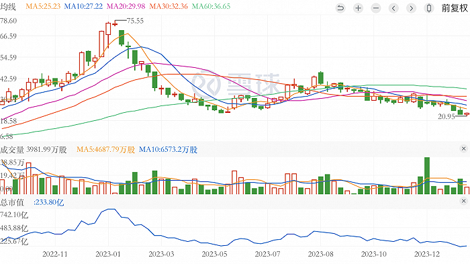Toggle the MA10 line legend
The height and width of the screenshot is (264, 470).
coord(83,6)
